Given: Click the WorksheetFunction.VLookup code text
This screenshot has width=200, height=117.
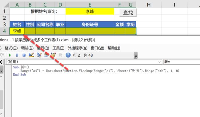Looking at the screenshot, I should click(69, 71).
